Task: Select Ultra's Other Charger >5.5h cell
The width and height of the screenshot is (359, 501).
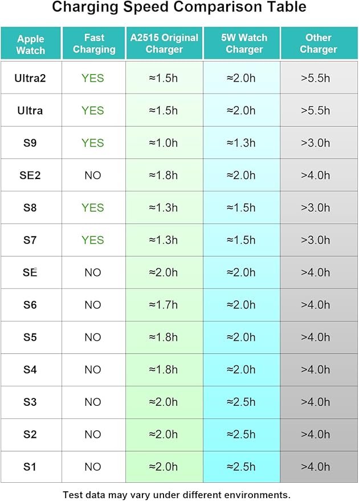Action: (316, 111)
